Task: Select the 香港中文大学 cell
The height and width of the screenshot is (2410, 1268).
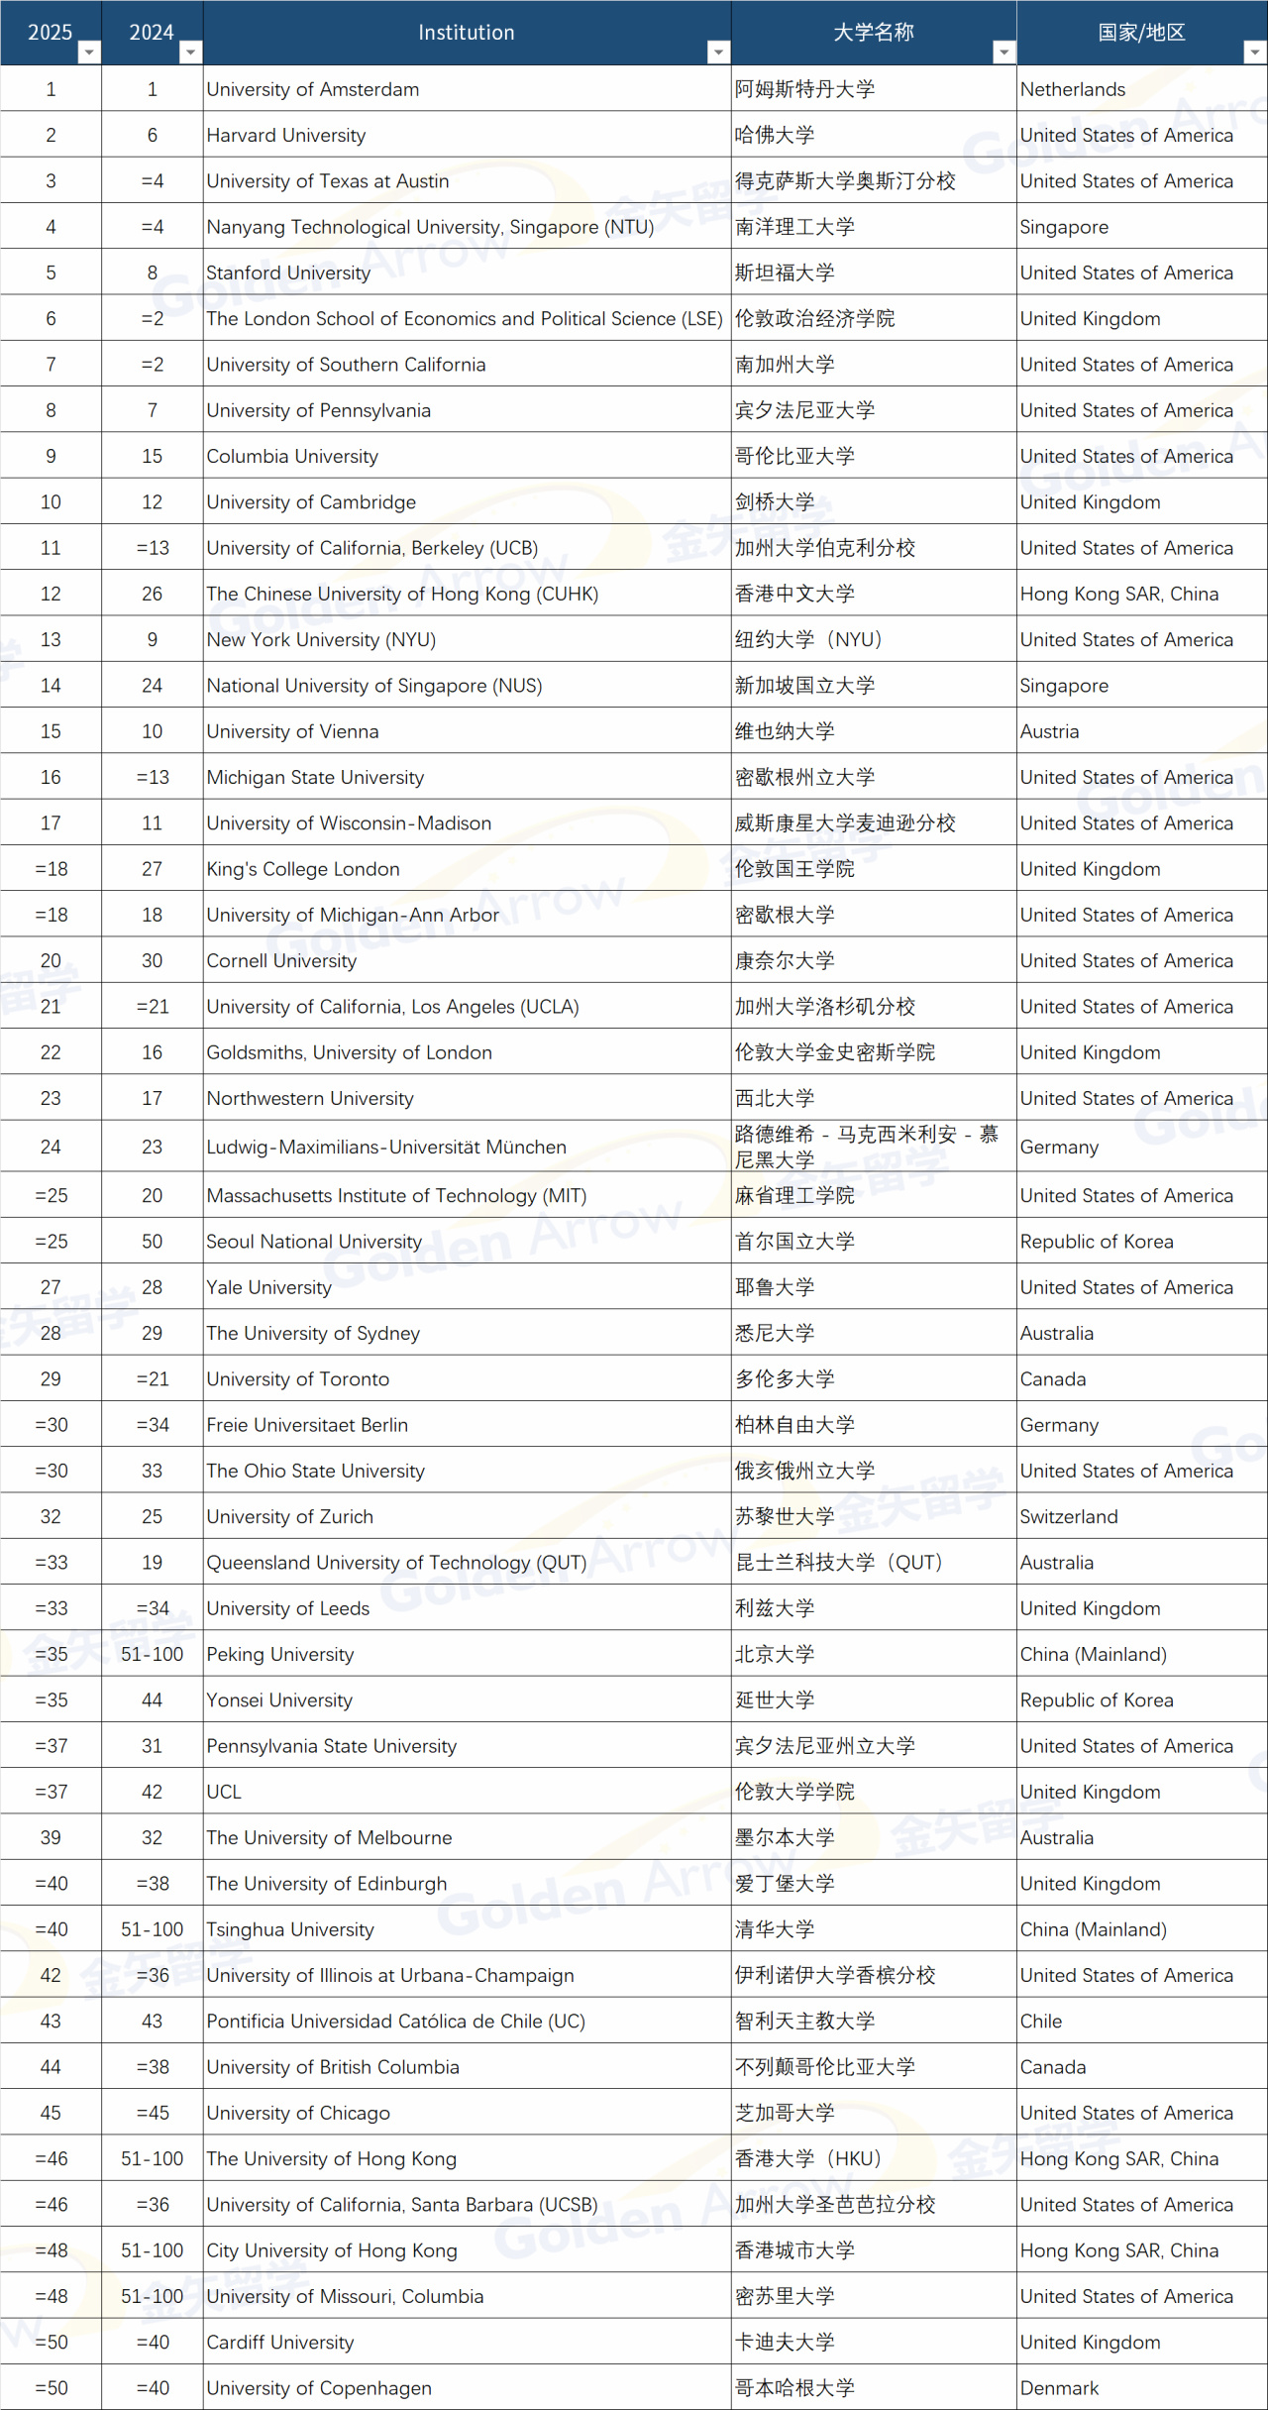Action: click(x=794, y=595)
